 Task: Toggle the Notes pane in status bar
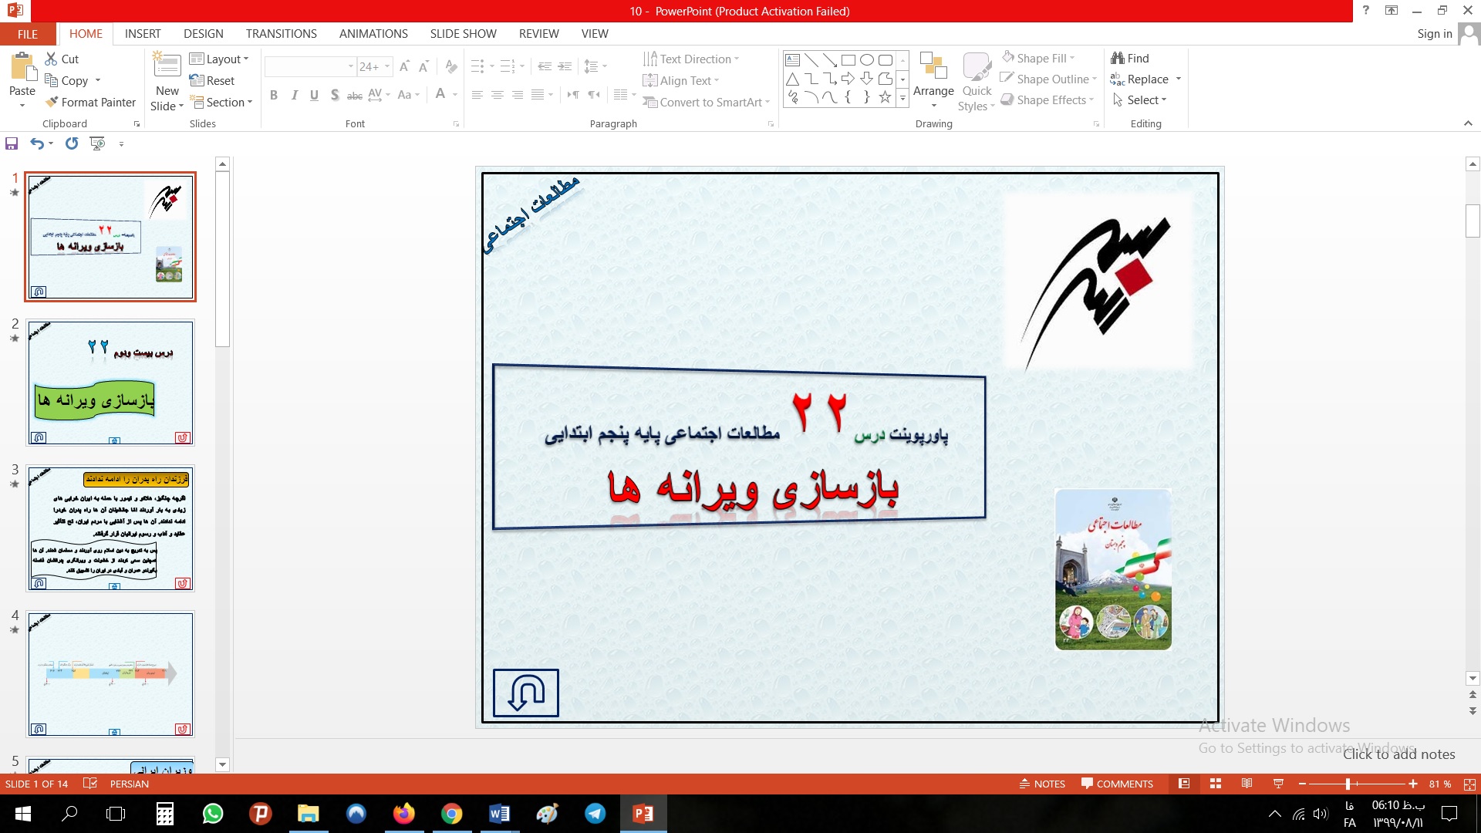(x=1042, y=784)
